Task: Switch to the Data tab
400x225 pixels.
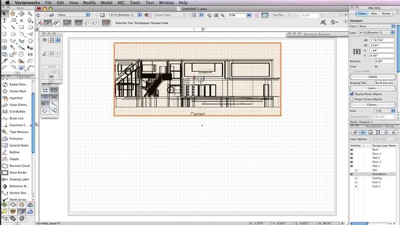Action: coord(374,14)
